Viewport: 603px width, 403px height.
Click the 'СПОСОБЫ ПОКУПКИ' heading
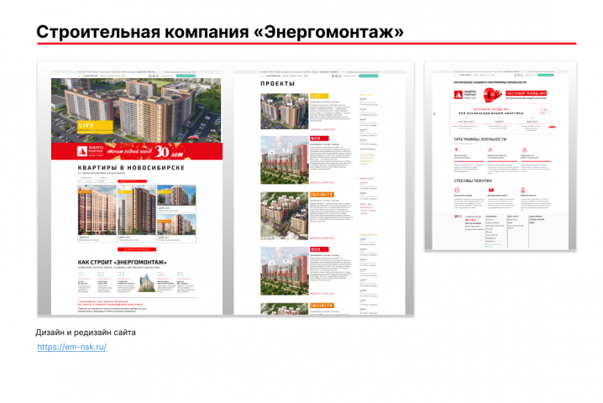[x=473, y=181]
